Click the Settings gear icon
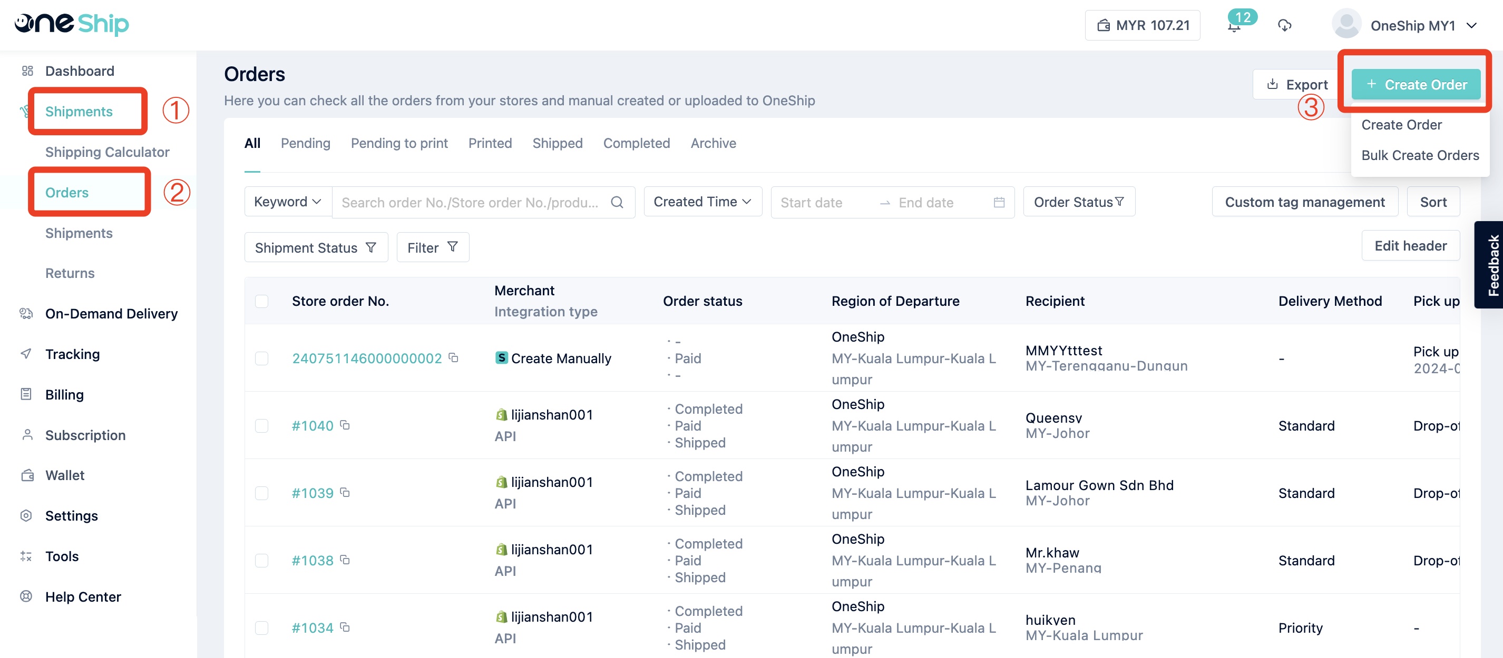Image resolution: width=1503 pixels, height=658 pixels. click(26, 515)
